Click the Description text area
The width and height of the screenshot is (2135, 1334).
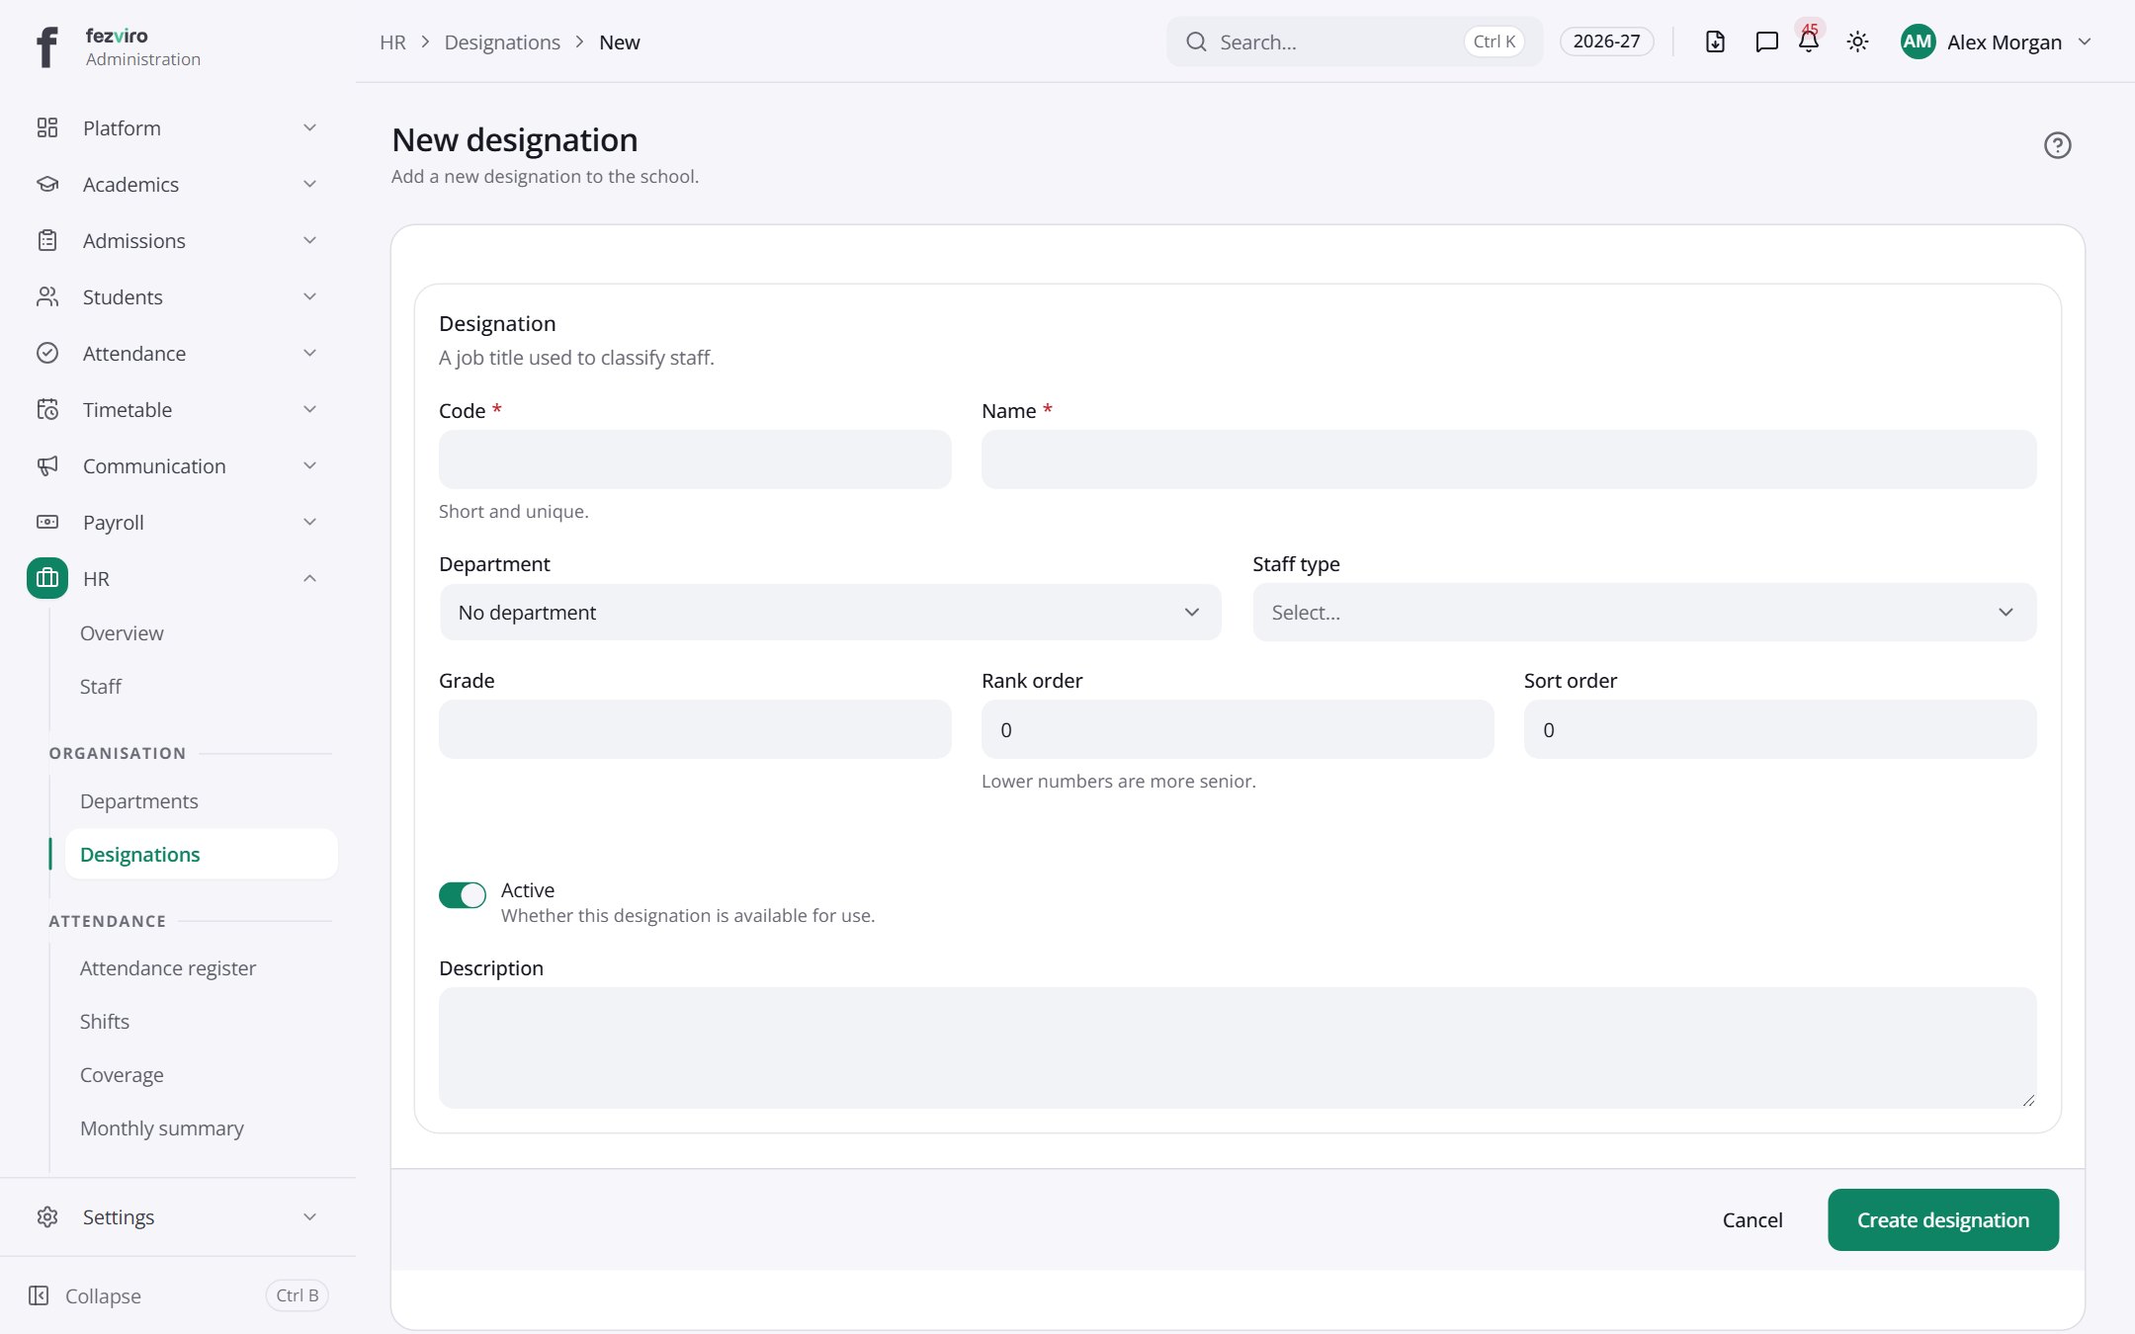click(1238, 1047)
